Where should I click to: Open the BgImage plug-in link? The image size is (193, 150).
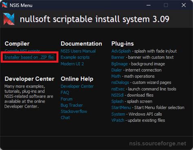(119, 64)
